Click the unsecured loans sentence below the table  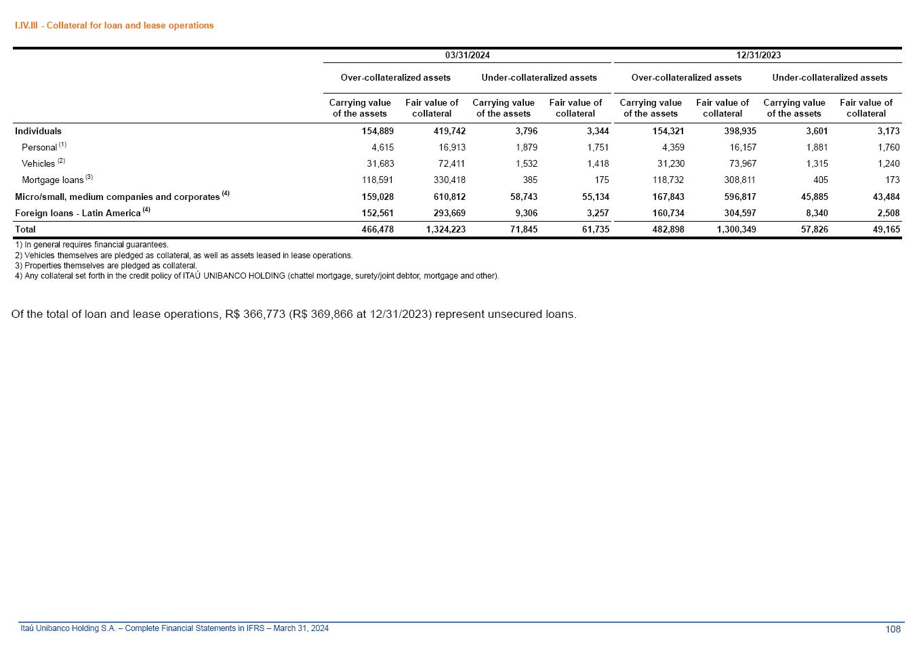click(293, 315)
